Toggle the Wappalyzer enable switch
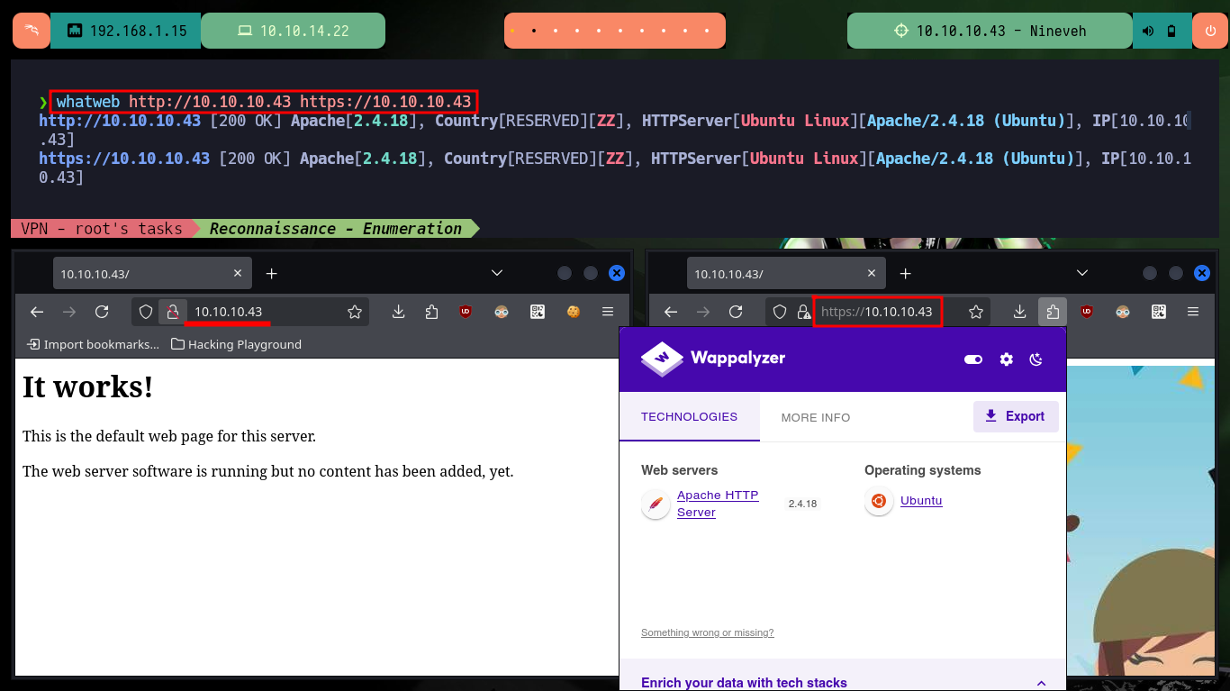 (x=973, y=359)
